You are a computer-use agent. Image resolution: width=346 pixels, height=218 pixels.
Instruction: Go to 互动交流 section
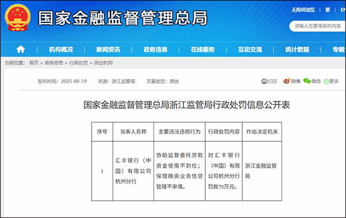coord(250,50)
